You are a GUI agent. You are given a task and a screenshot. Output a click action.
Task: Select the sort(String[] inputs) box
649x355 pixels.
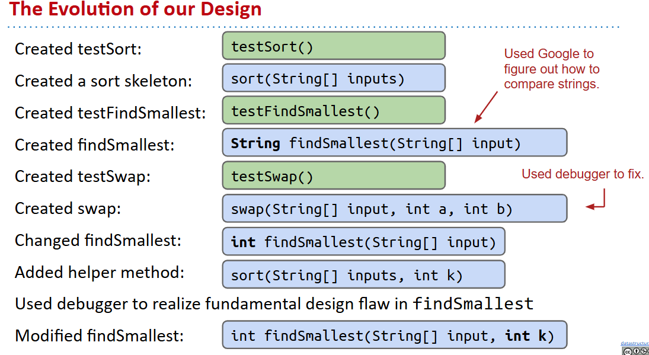tap(333, 78)
